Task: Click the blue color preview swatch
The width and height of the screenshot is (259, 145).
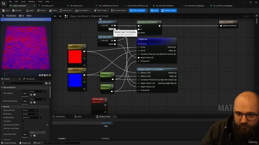Action: 75,81
